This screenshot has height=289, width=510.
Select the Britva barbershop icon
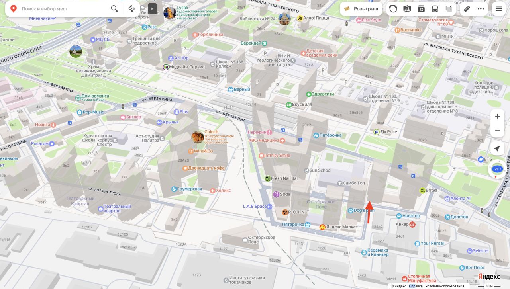point(422,190)
